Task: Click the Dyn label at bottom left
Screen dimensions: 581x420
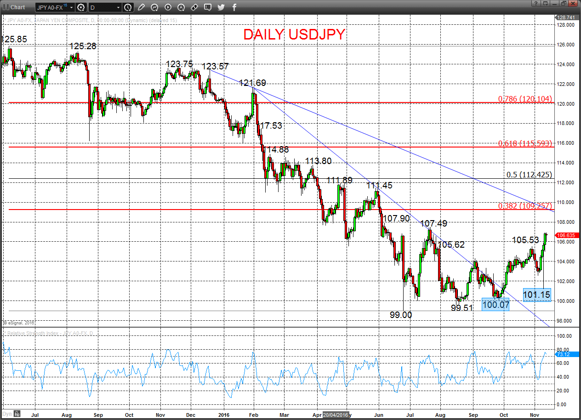Action: coord(6,413)
